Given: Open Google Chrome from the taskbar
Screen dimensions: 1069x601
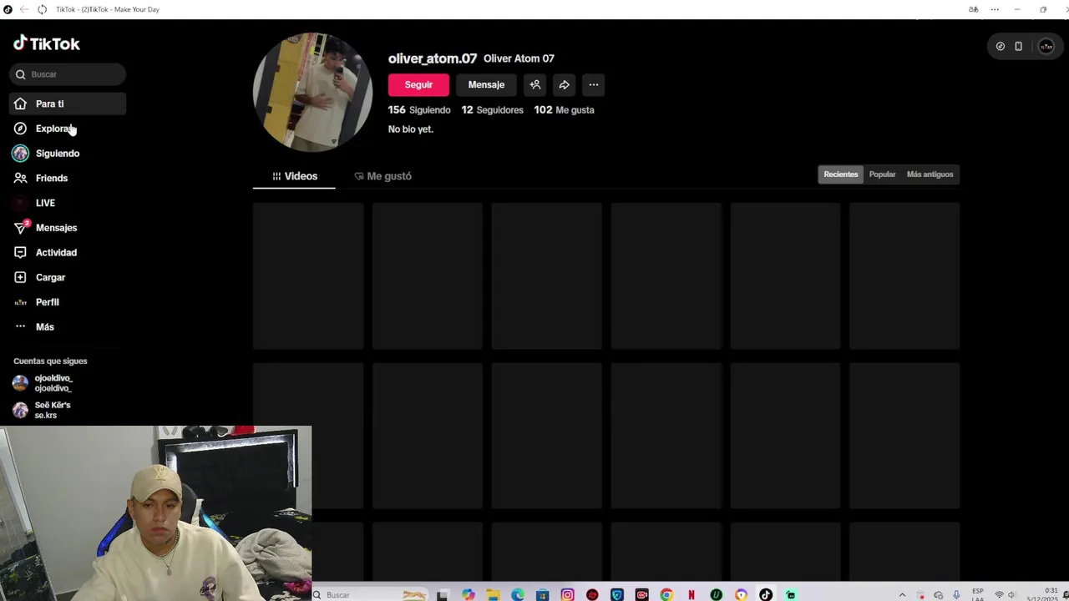Looking at the screenshot, I should click(666, 594).
